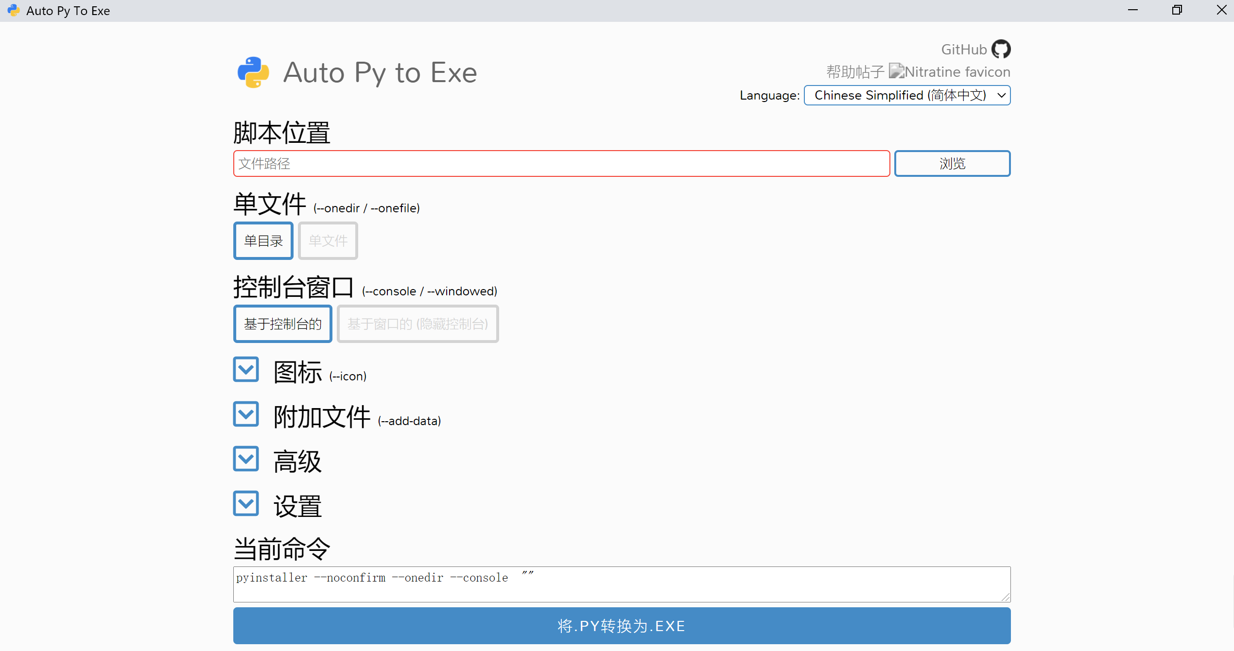Select the 单目录 output option

click(x=263, y=240)
